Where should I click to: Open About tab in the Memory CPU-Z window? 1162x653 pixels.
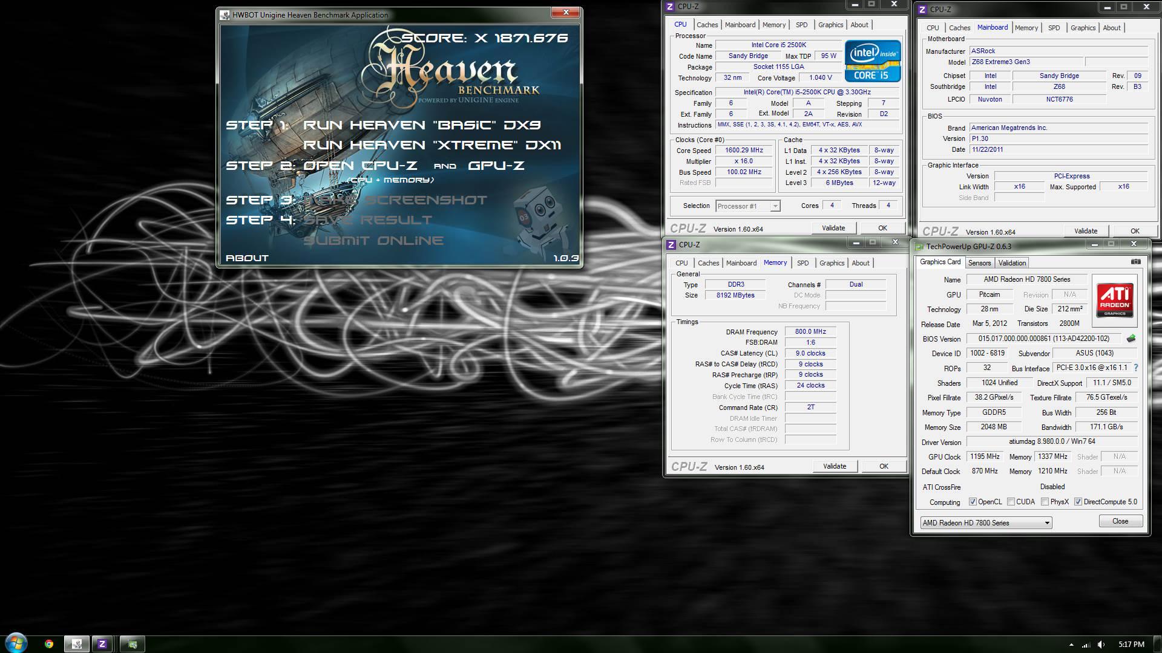[x=861, y=263]
